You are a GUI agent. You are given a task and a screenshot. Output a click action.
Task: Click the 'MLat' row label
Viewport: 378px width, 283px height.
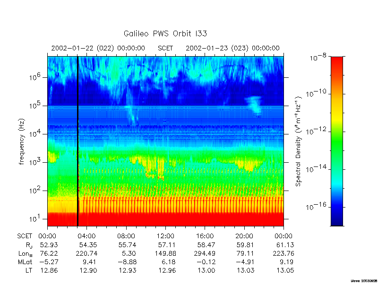[26, 262]
